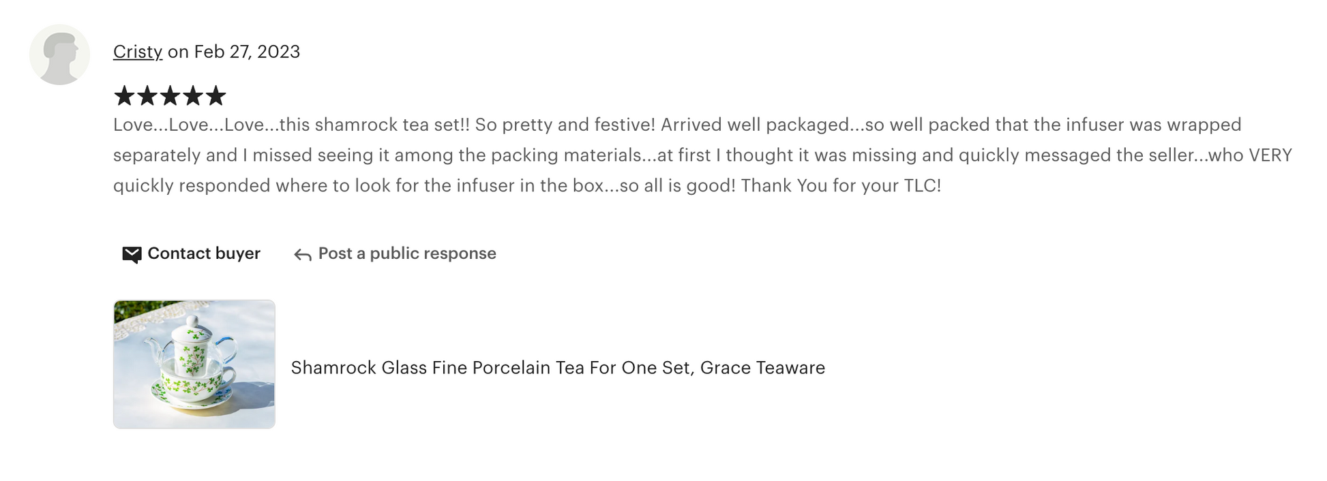The width and height of the screenshot is (1327, 481).
Task: Select the fifth rating star
Action: coord(215,96)
